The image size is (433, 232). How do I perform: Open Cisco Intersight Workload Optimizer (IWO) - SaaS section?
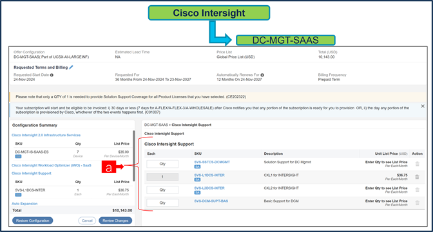click(x=52, y=165)
